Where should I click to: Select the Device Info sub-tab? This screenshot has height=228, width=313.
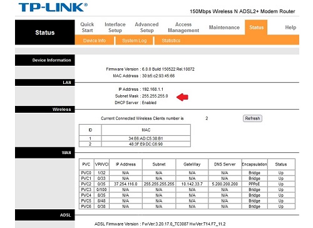[95, 41]
